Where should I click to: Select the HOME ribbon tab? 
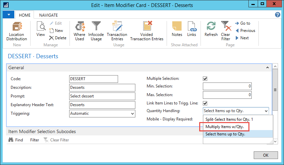(25, 15)
